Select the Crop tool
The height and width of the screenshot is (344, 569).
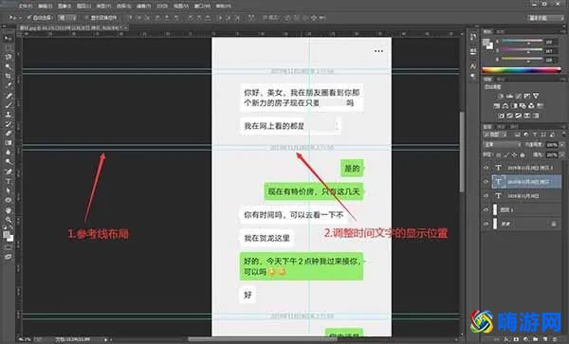(8, 76)
